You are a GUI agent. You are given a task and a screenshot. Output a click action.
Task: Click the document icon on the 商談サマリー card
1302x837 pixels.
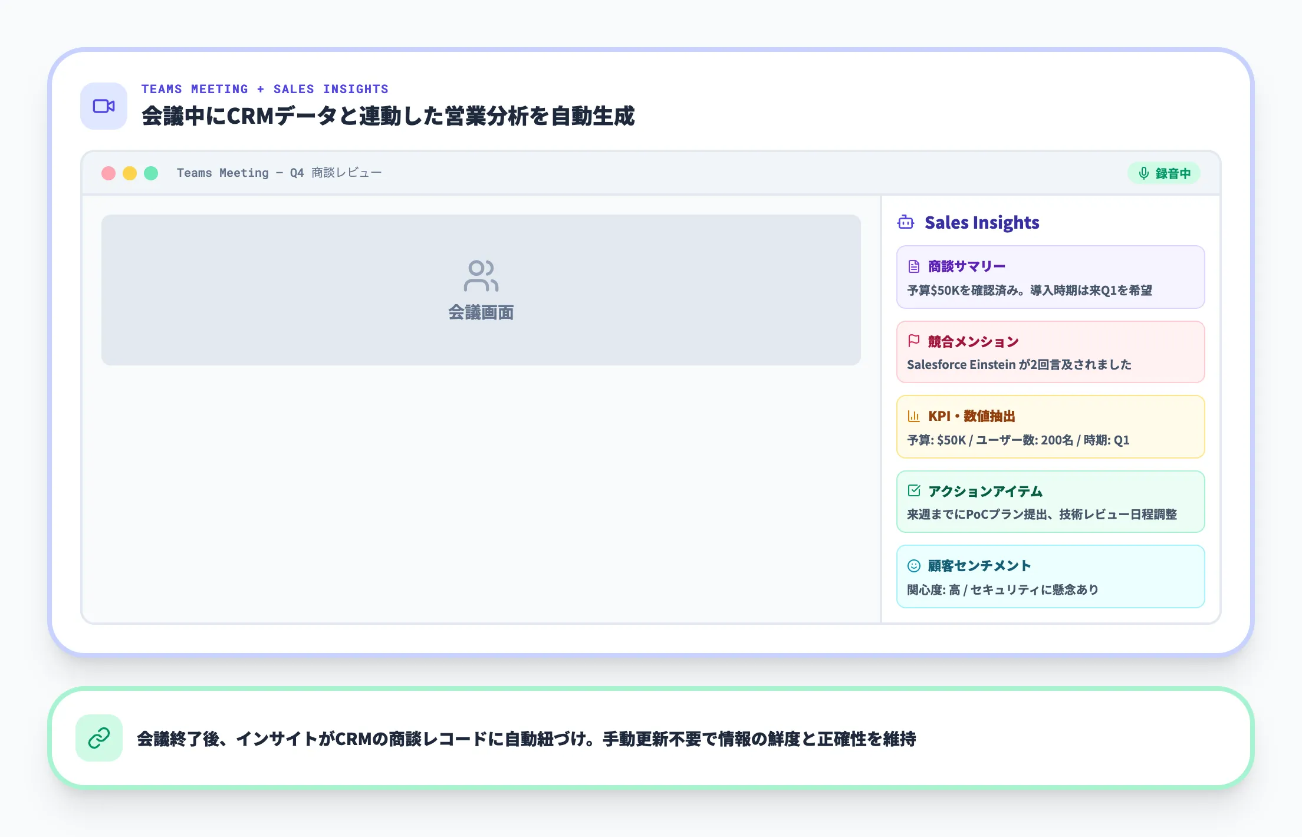pyautogui.click(x=914, y=266)
